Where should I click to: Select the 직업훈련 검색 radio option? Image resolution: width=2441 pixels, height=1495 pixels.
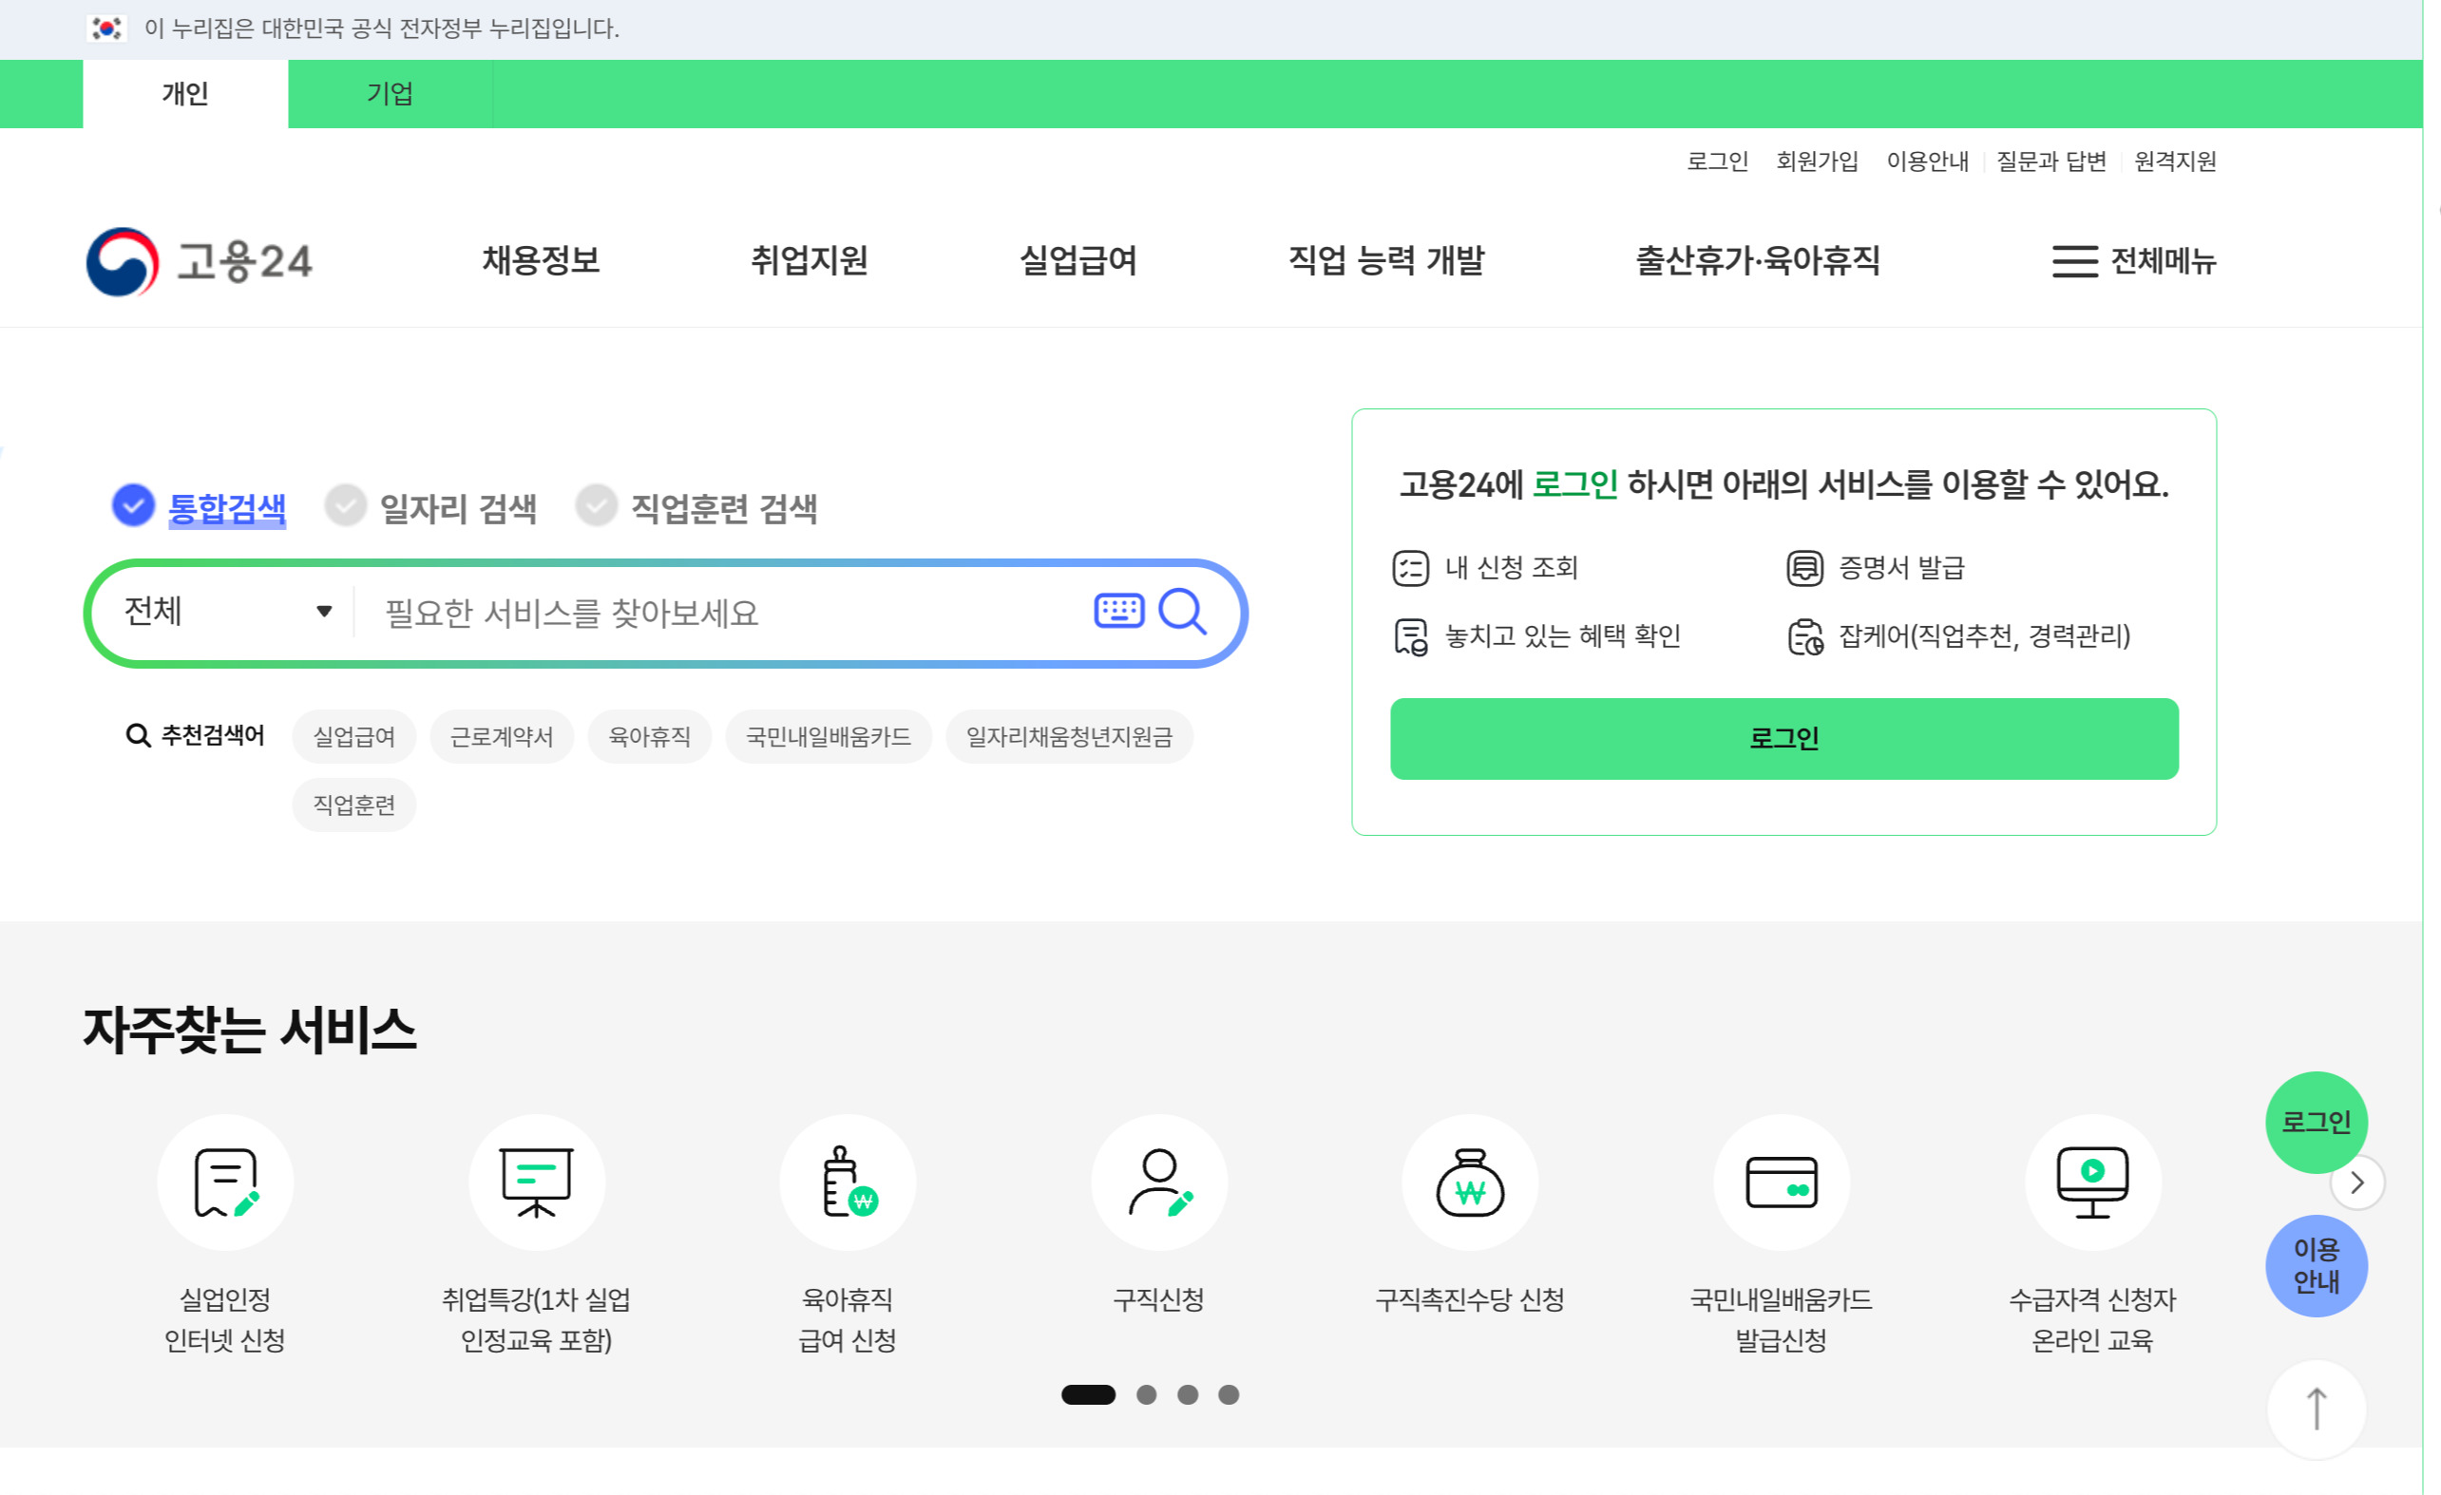tap(597, 506)
